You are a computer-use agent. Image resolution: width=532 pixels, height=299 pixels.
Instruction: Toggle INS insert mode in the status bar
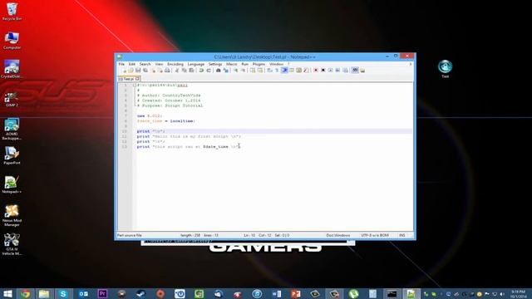pos(402,235)
